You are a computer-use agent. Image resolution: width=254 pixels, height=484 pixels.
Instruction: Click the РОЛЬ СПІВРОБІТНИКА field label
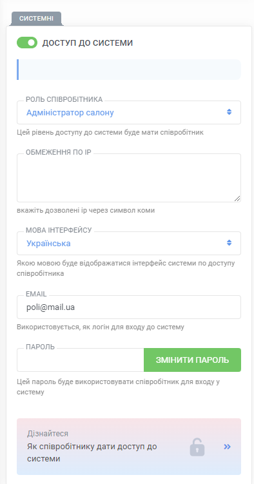coord(64,99)
